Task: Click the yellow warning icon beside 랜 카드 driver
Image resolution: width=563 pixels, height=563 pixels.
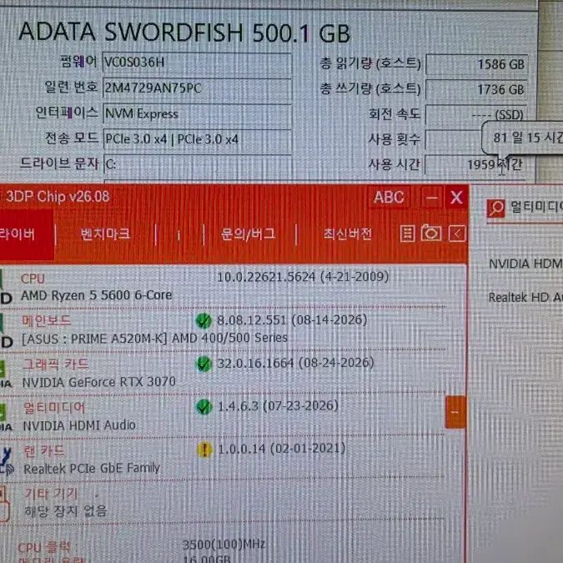Action: point(204,450)
